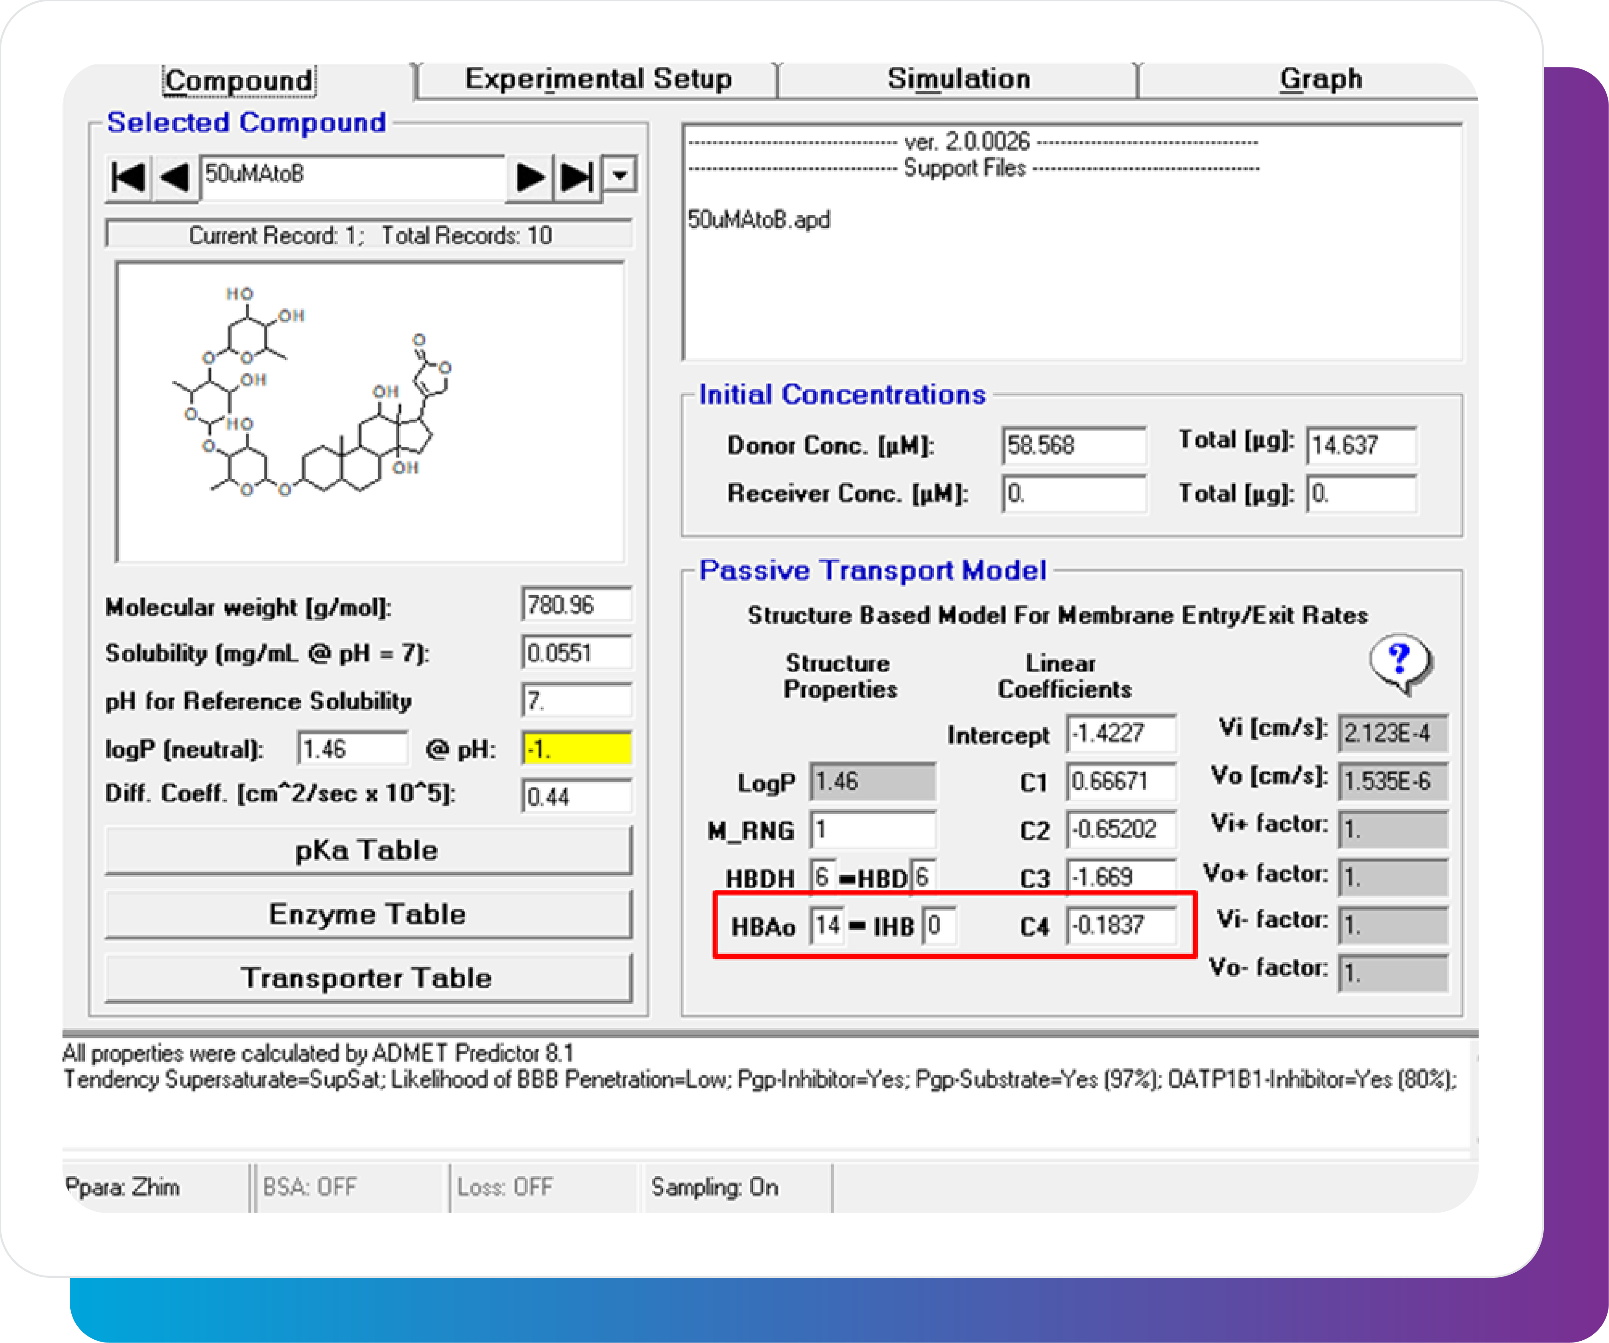Open the Enzyme Table

click(x=368, y=913)
